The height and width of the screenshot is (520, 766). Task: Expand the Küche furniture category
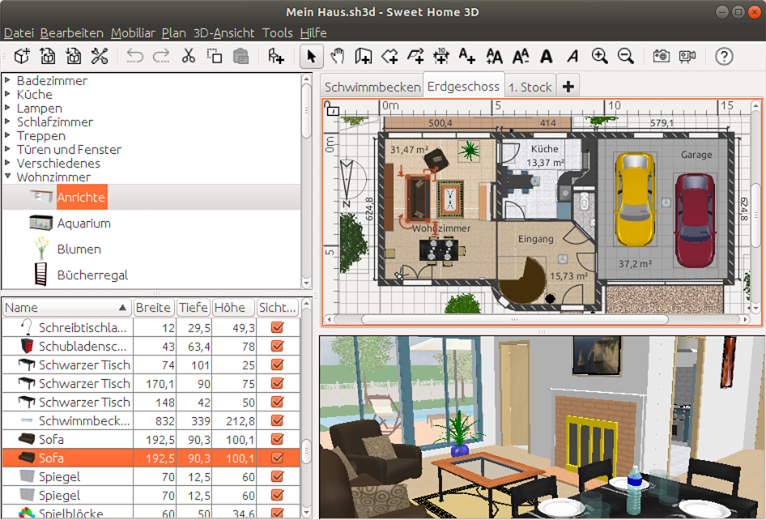tap(8, 94)
